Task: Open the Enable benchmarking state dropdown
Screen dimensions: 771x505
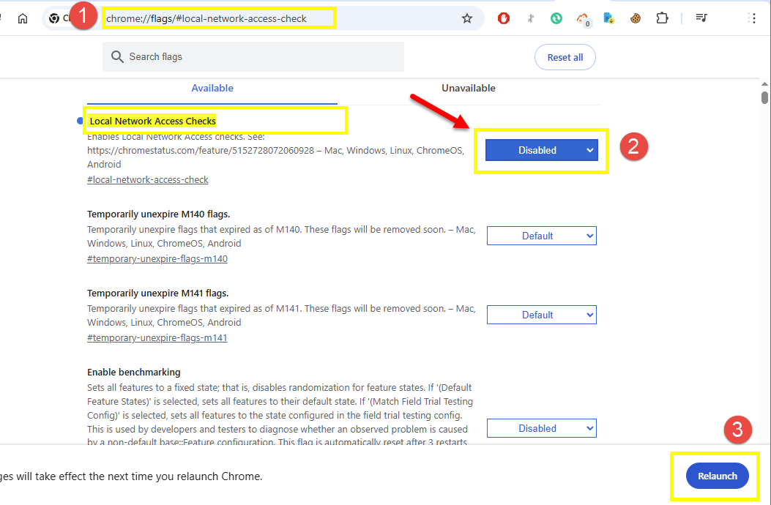Action: (x=541, y=428)
